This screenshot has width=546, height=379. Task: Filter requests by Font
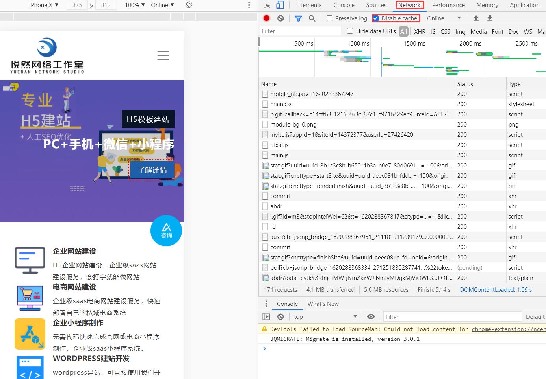click(498, 31)
